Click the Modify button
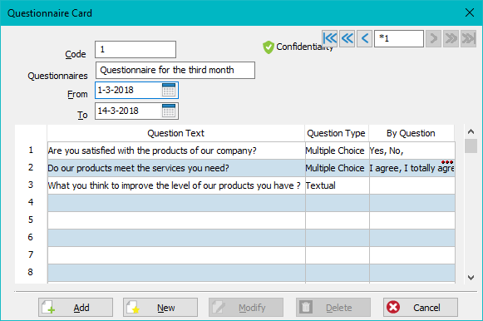Image resolution: width=483 pixels, height=321 pixels. (x=246, y=307)
